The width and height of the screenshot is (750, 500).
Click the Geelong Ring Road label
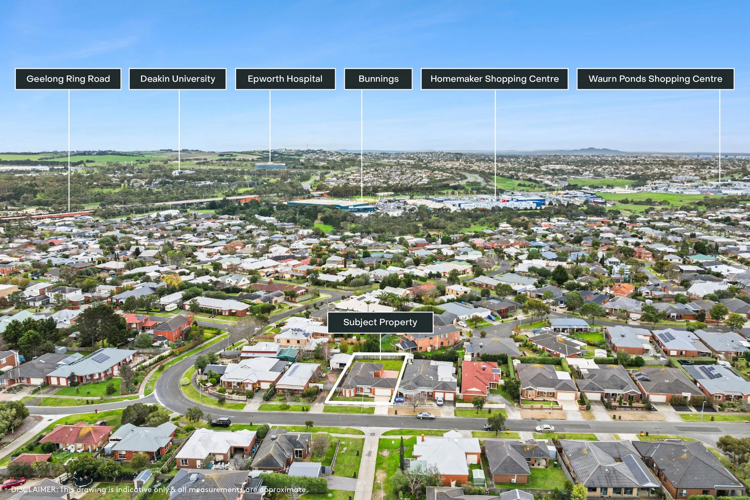(x=68, y=79)
